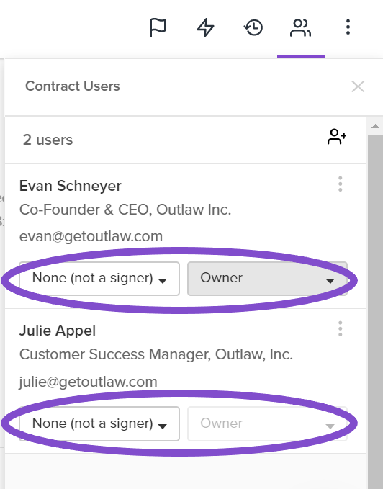Select the Evan Schneyer name entry

point(71,186)
